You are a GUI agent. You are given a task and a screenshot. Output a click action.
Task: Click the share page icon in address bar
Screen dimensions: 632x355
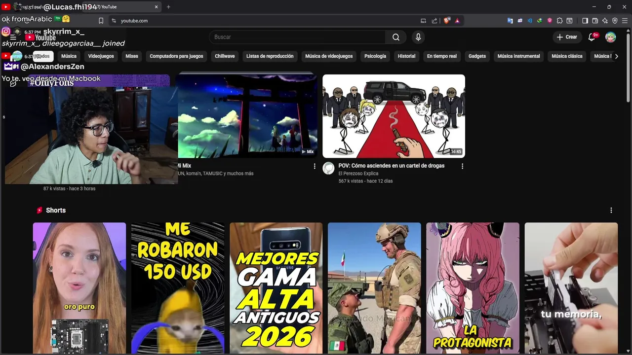434,21
